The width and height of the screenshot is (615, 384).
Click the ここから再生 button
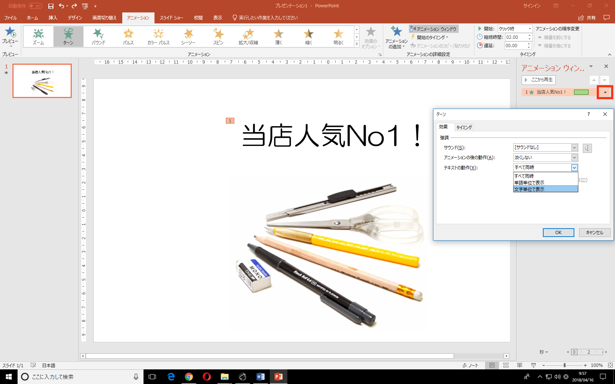(538, 80)
